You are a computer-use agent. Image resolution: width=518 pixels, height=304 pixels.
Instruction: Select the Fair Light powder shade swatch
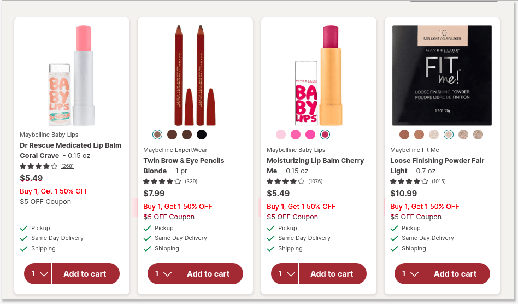pos(449,135)
